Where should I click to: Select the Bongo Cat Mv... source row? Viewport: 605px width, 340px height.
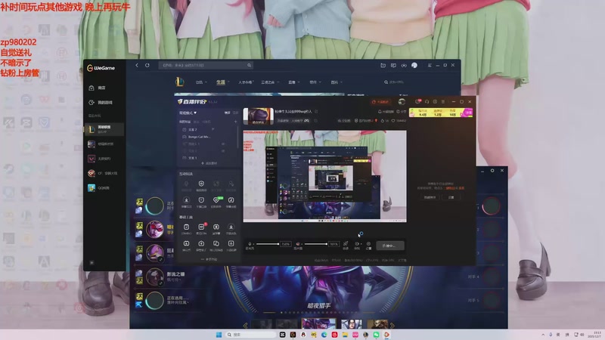(209, 137)
